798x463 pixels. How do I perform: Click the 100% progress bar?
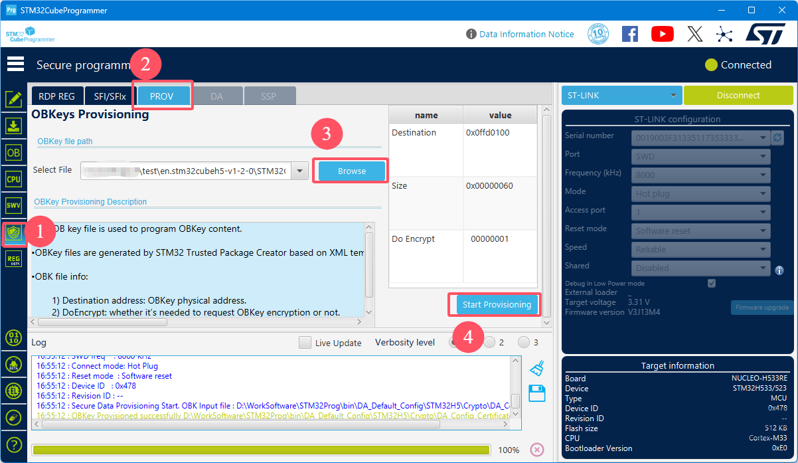point(261,450)
